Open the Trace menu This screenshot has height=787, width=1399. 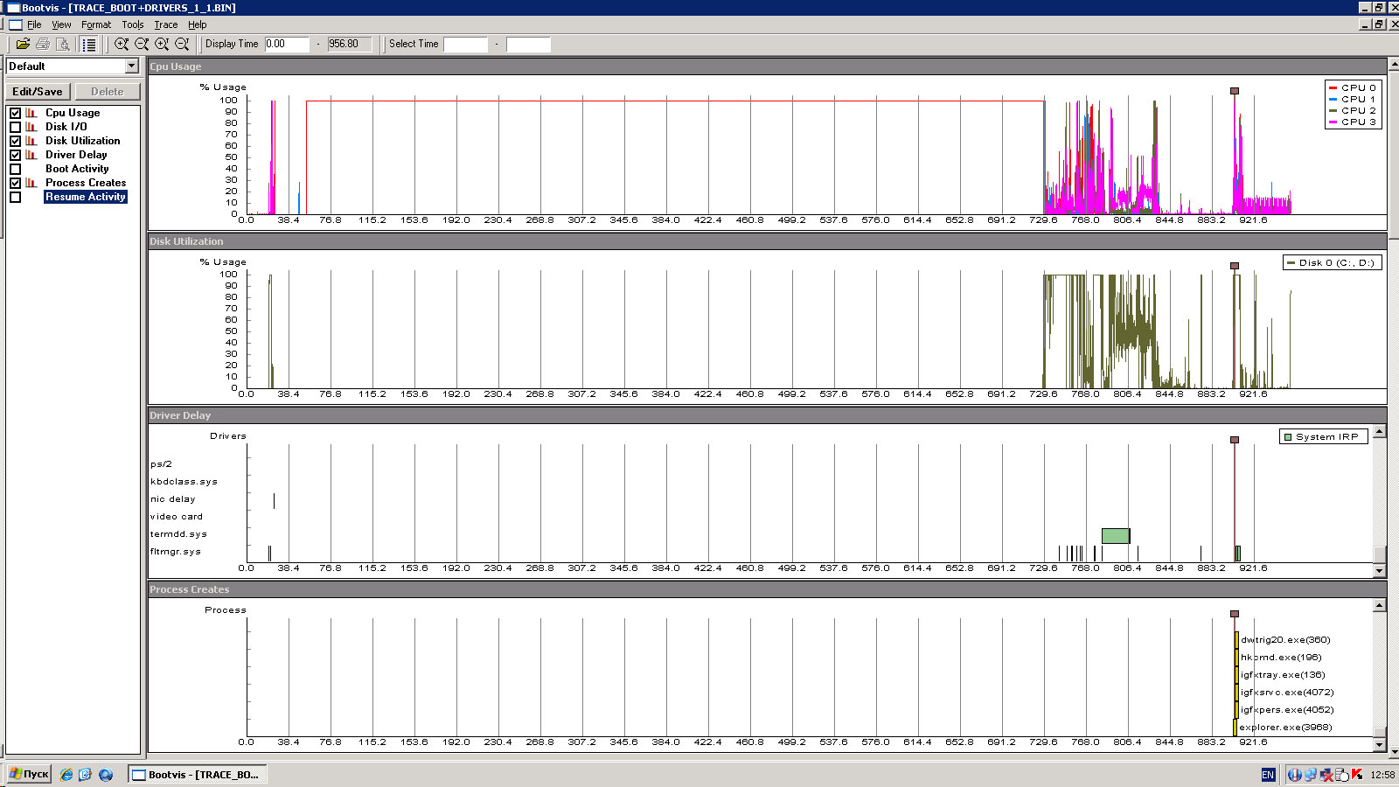166,24
